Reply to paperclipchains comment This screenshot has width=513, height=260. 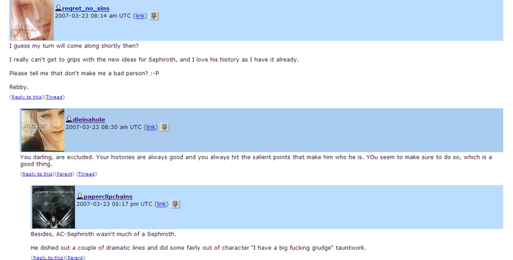tap(48, 257)
